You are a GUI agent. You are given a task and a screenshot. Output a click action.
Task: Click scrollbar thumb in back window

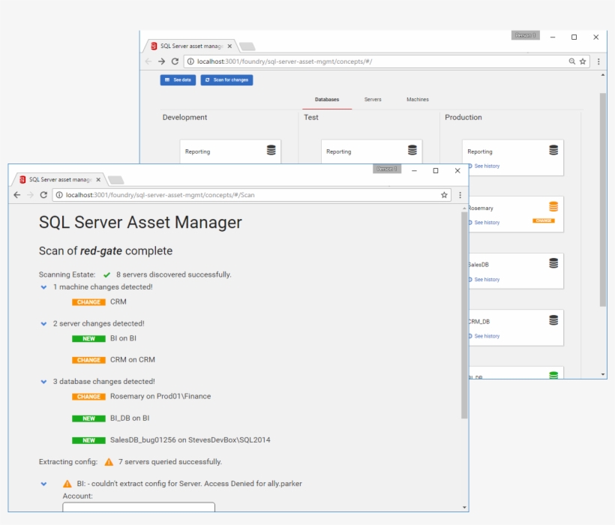[x=603, y=199]
